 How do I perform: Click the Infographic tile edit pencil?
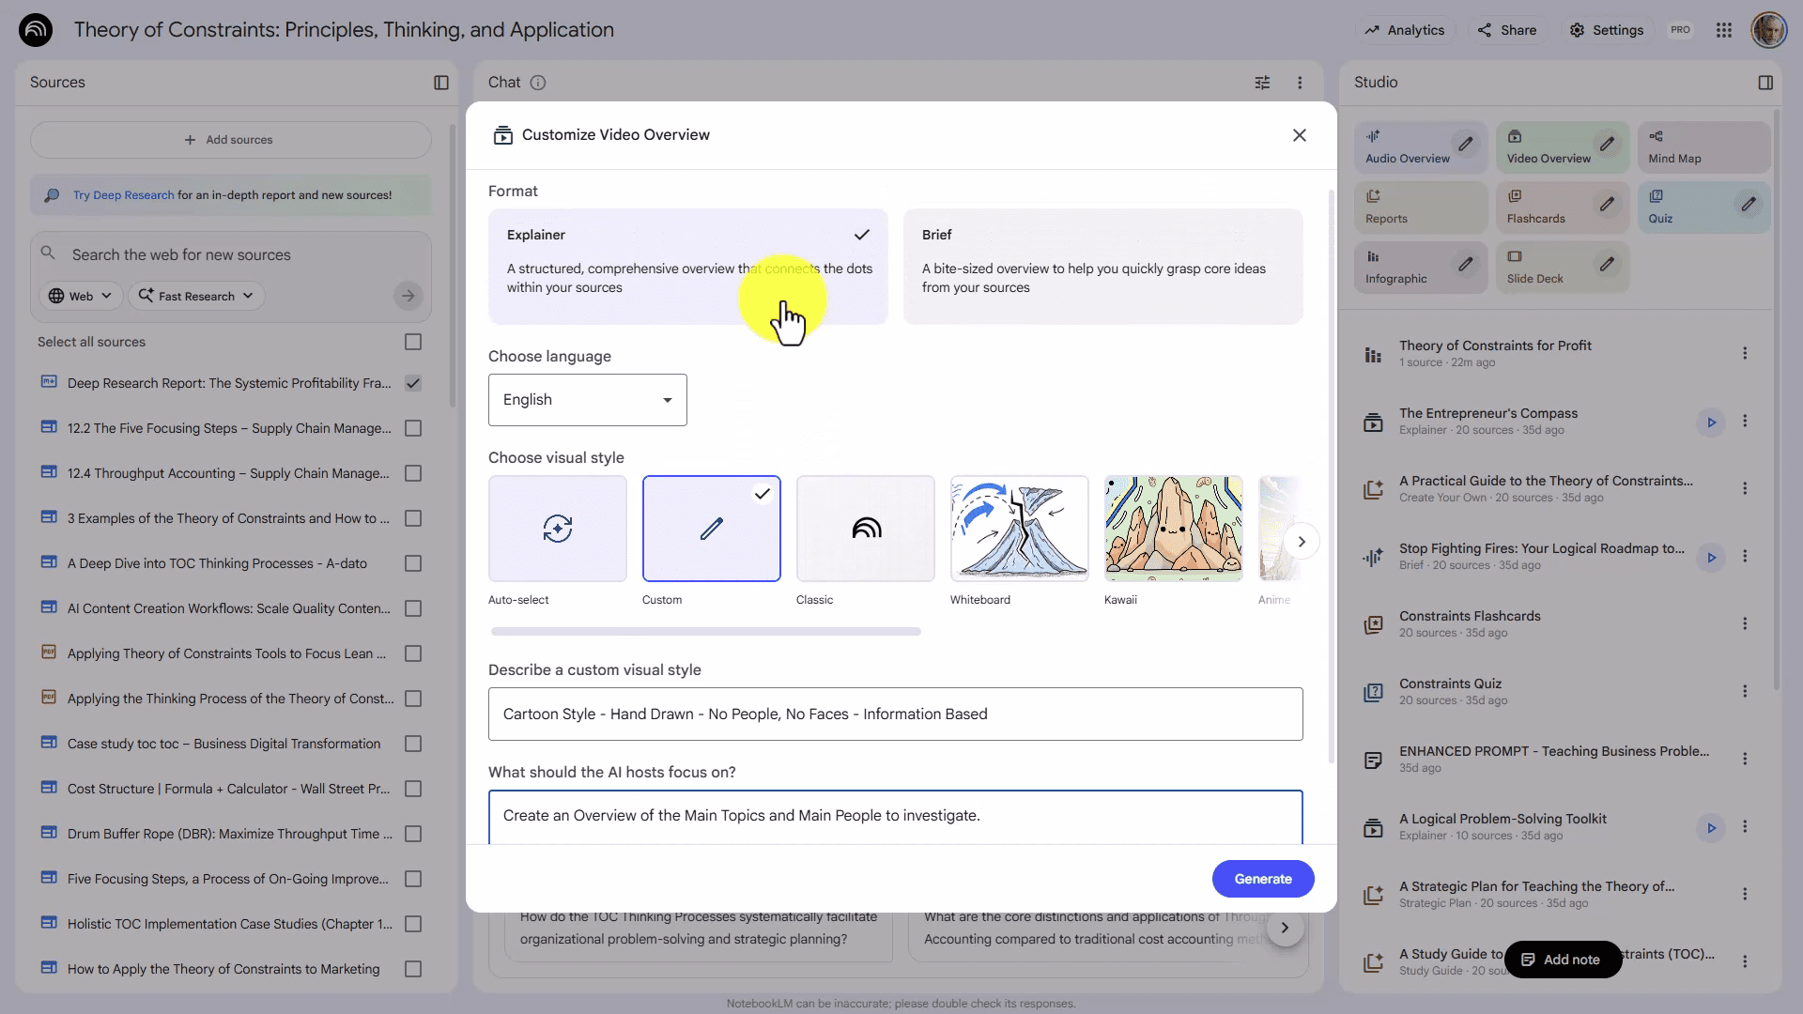point(1465,265)
